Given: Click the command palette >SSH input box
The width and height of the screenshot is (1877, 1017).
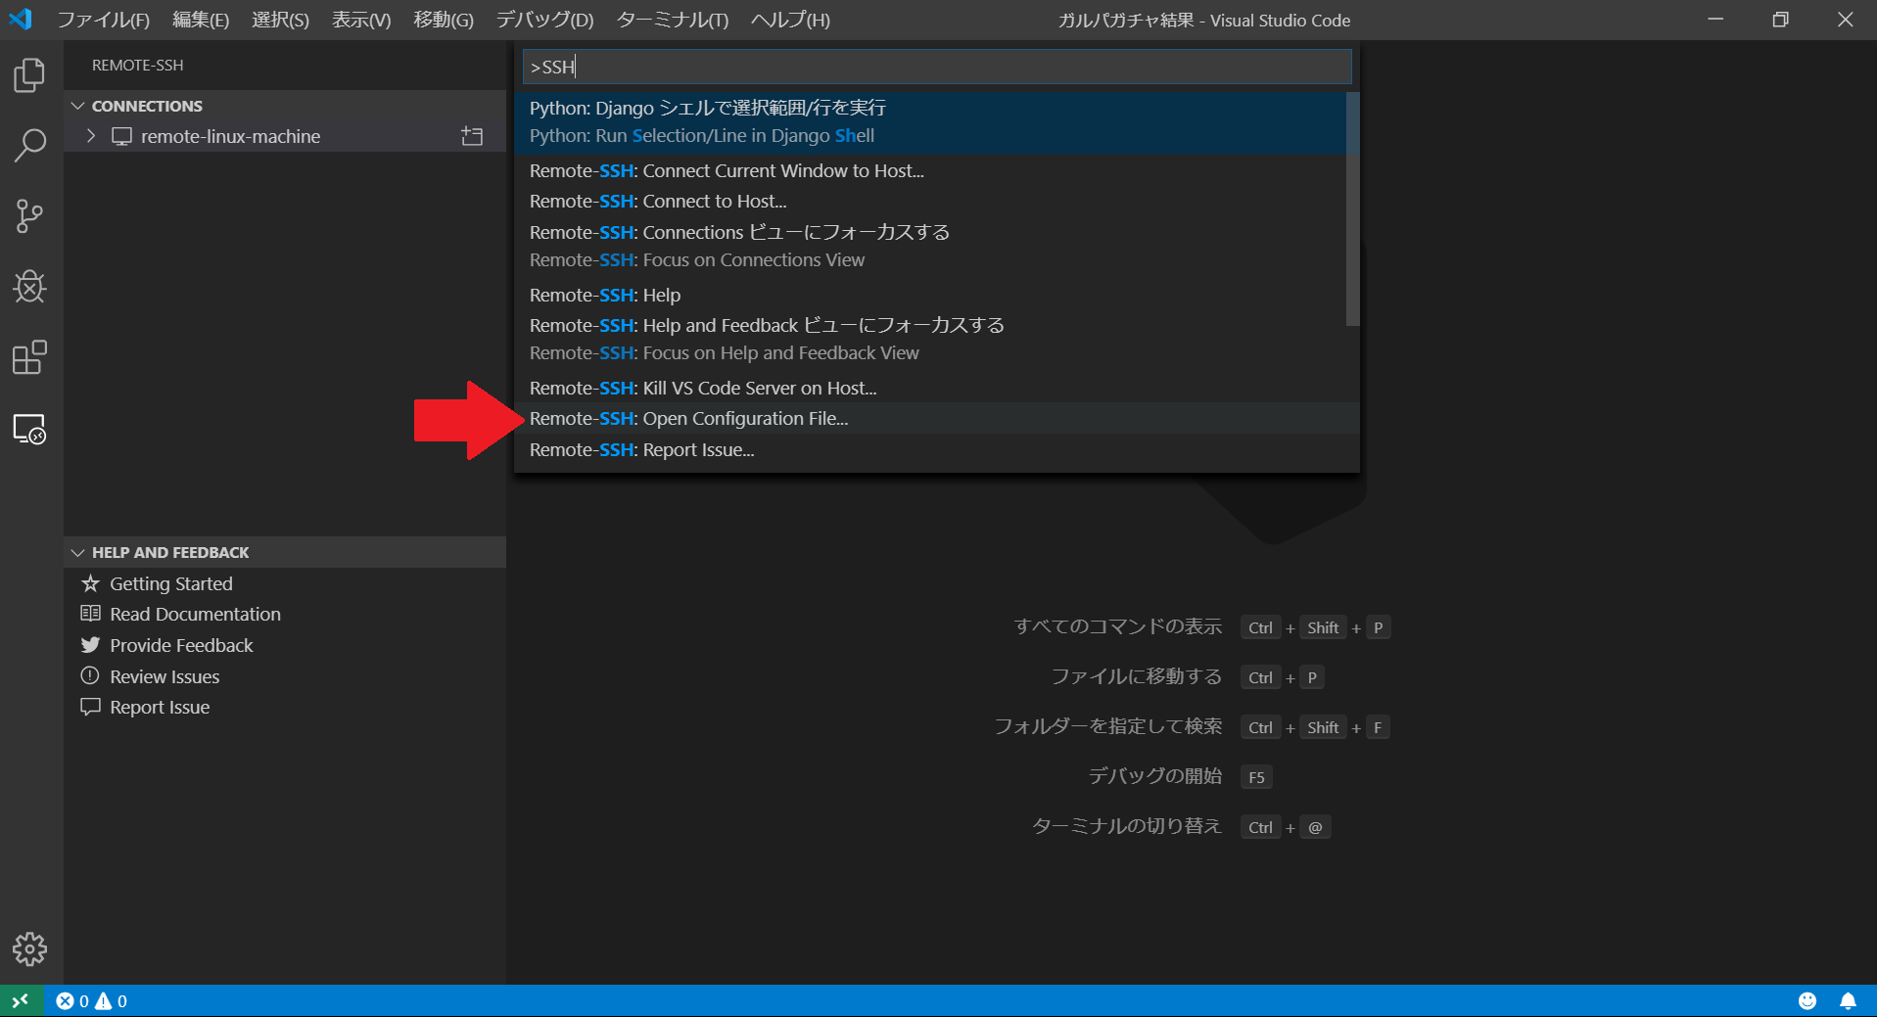Looking at the screenshot, I should tap(937, 67).
